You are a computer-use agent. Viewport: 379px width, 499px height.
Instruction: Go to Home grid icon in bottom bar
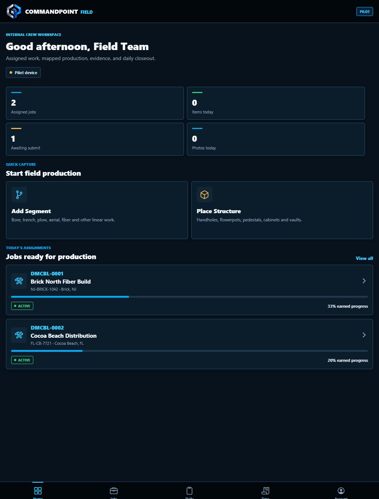(x=38, y=490)
